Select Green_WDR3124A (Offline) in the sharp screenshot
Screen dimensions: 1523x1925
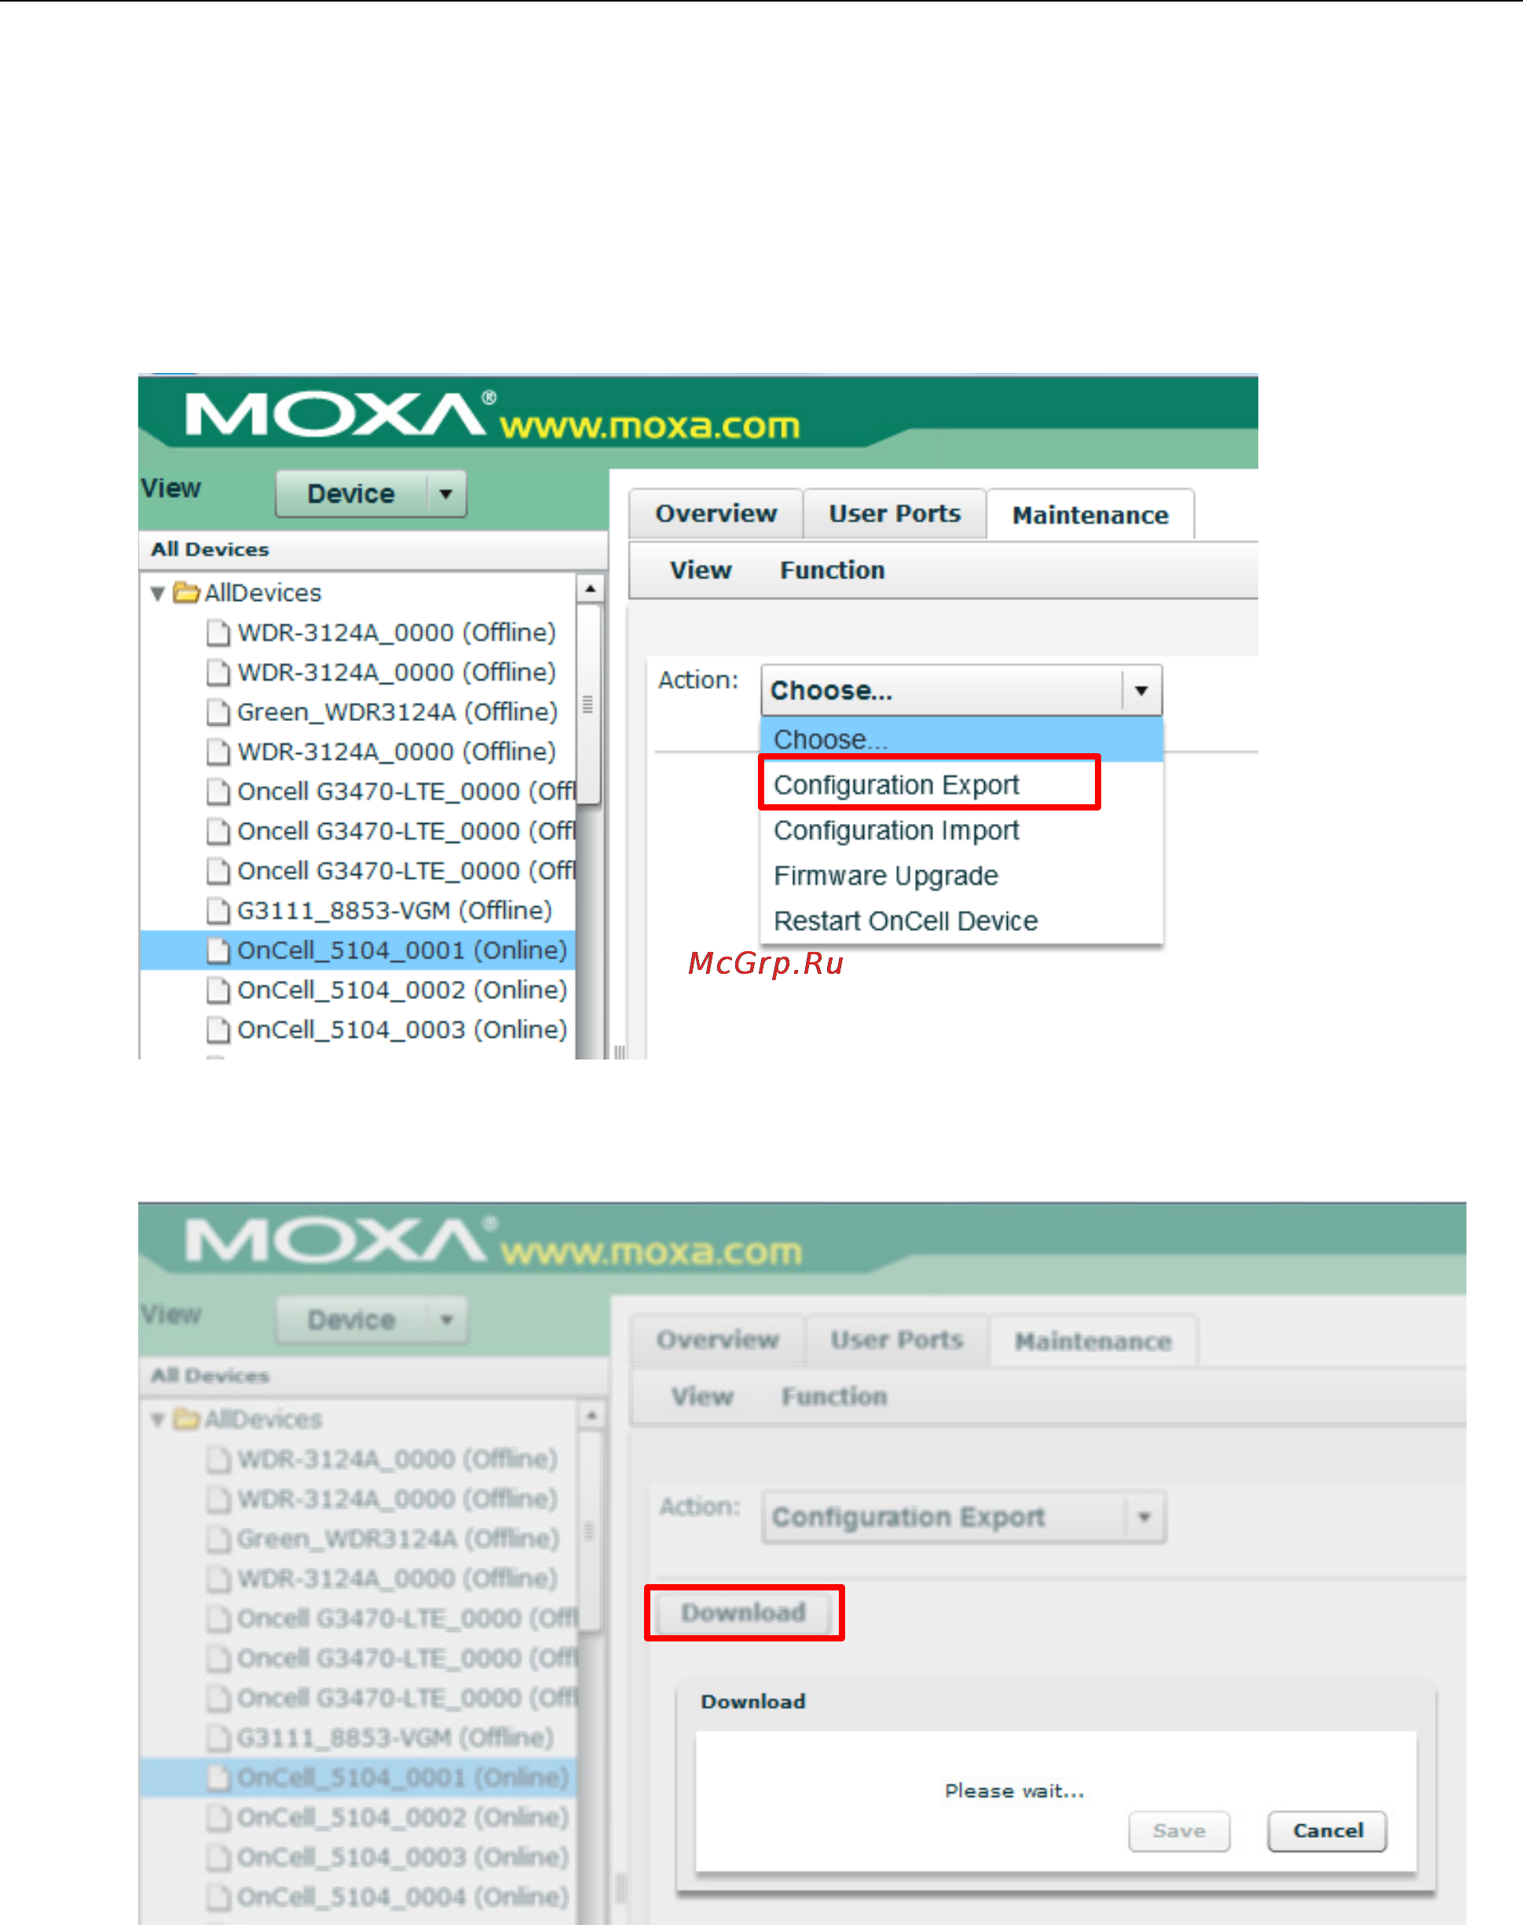[397, 712]
